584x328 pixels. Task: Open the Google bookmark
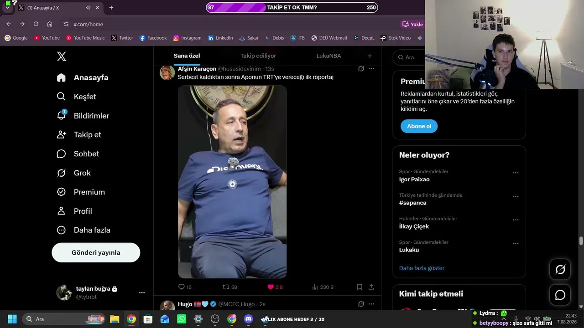[x=16, y=38]
